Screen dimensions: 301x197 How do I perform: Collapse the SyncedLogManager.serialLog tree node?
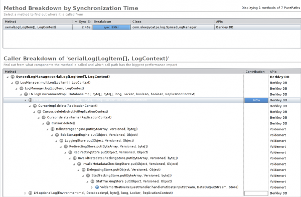(8, 77)
